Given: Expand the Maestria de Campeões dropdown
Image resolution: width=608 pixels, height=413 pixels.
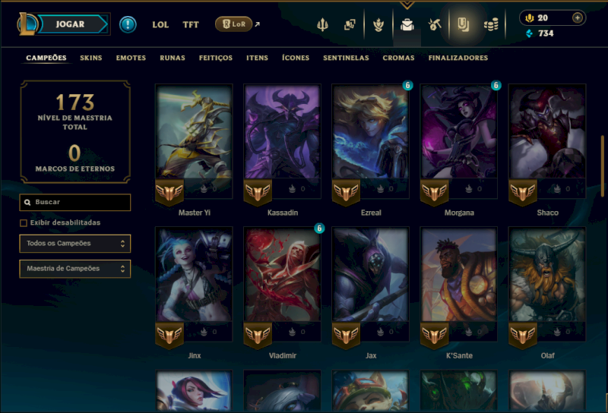Looking at the screenshot, I should 74,269.
